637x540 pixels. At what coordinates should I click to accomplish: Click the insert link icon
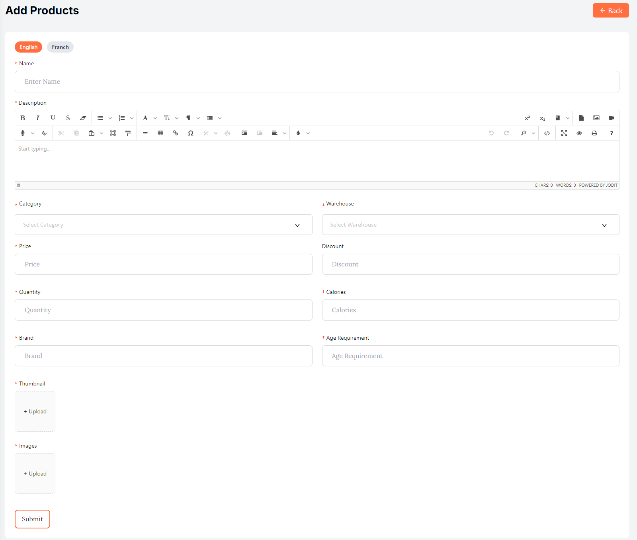[x=176, y=133]
